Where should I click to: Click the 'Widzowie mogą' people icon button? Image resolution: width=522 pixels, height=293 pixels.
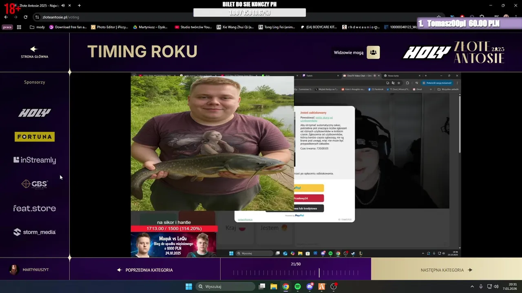tap(373, 52)
